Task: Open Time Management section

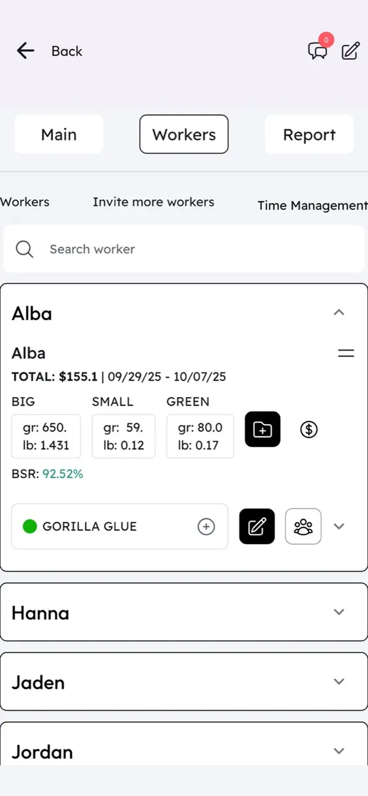Action: coord(312,205)
